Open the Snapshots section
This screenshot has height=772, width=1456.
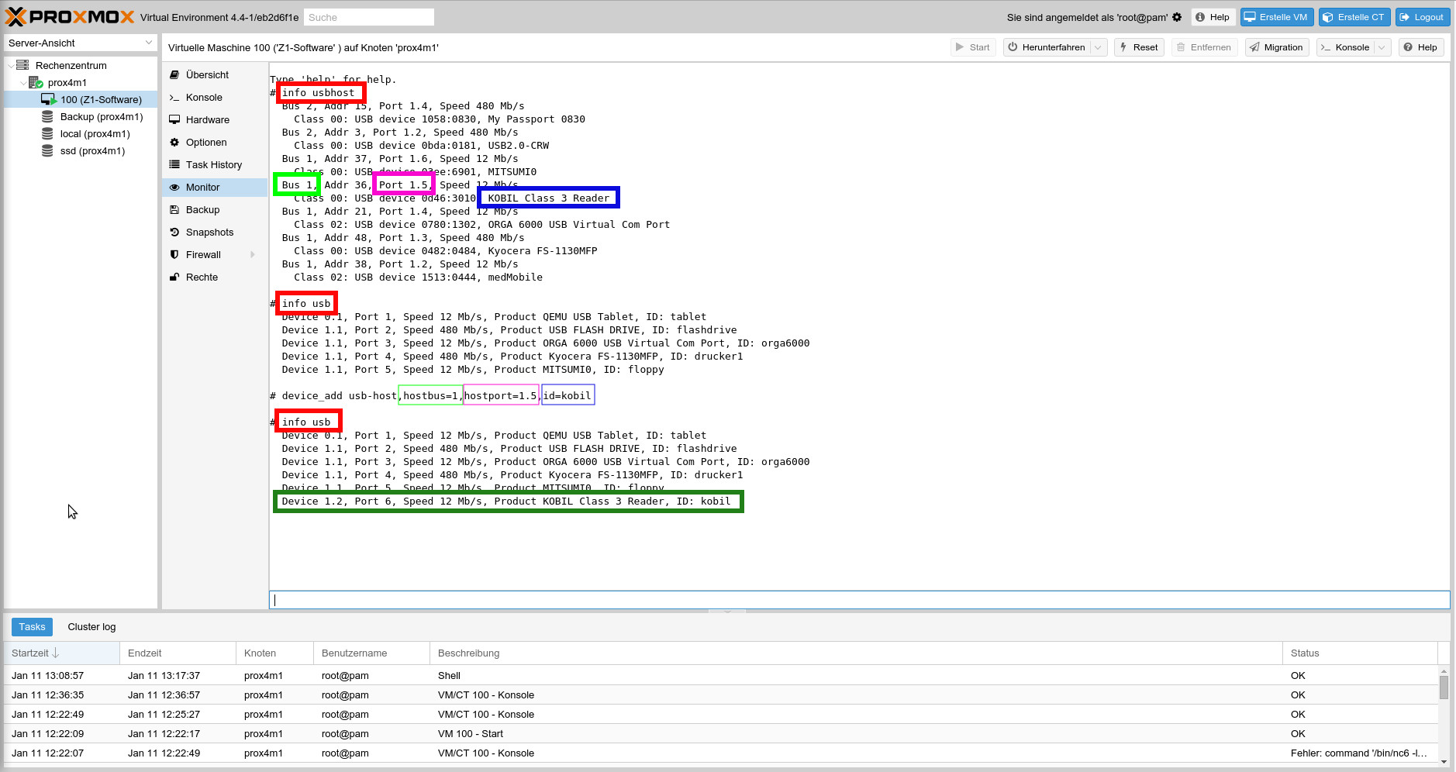coord(215,233)
